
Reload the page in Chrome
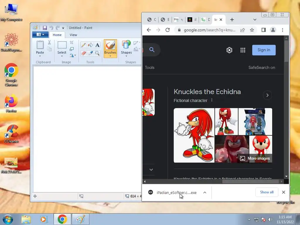pyautogui.click(x=168, y=30)
